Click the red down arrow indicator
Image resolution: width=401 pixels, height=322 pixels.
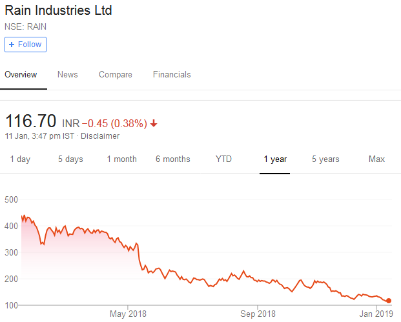tap(154, 123)
